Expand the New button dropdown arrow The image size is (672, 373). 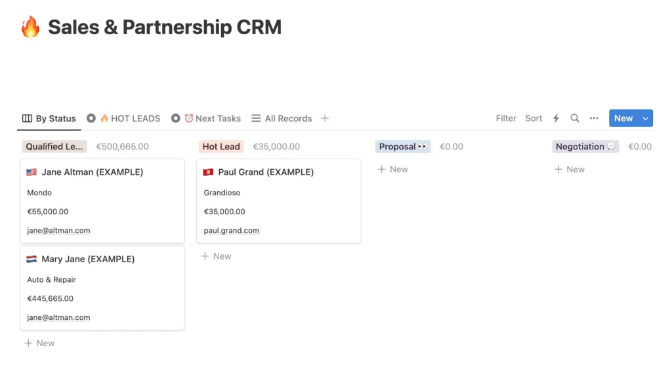coord(646,118)
